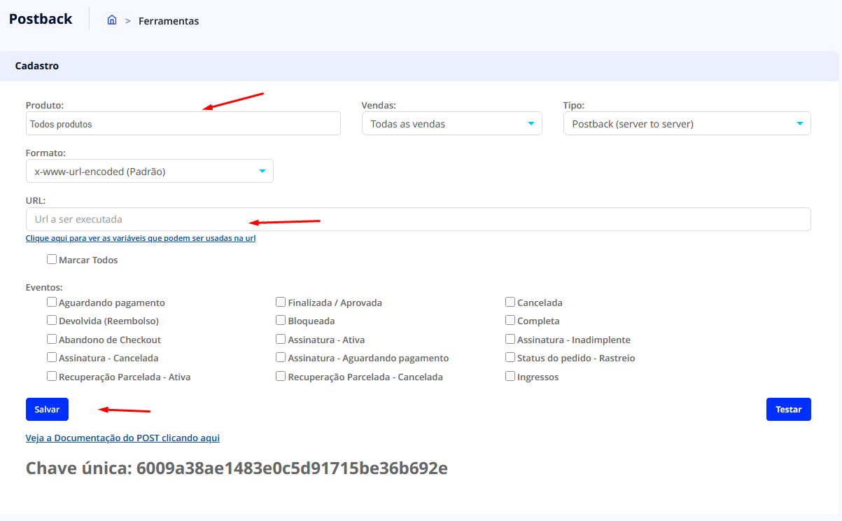Toggle the Devolvida (Reembolso) checkbox
The width and height of the screenshot is (842, 521).
click(52, 321)
